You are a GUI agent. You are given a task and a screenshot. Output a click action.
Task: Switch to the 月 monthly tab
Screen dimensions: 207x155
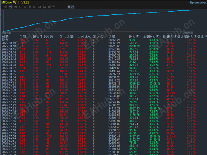click(x=20, y=7)
